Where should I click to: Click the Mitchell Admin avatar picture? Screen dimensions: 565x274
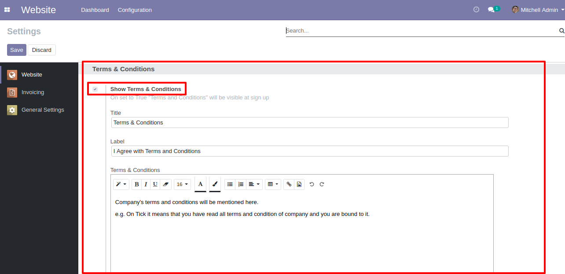515,10
